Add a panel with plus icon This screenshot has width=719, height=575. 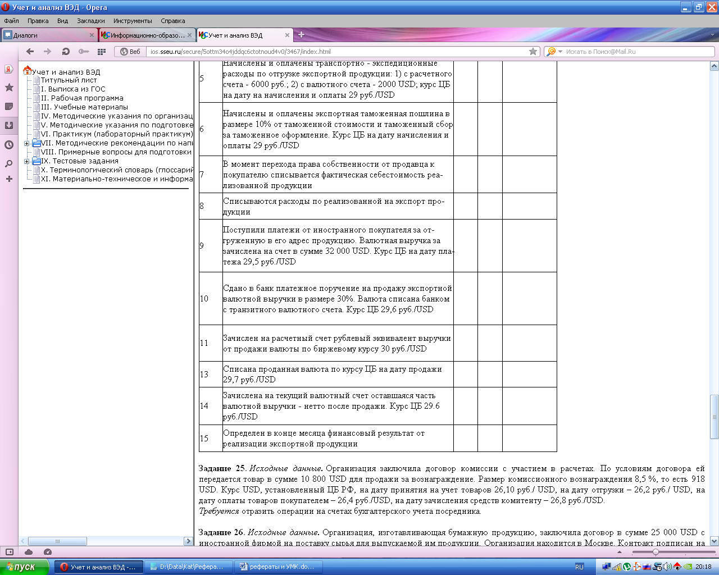coord(9,179)
